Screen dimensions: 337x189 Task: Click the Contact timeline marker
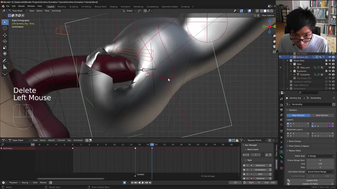(x=135, y=175)
